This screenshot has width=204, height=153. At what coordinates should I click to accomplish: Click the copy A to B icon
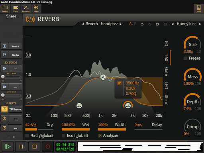[x=157, y=24]
